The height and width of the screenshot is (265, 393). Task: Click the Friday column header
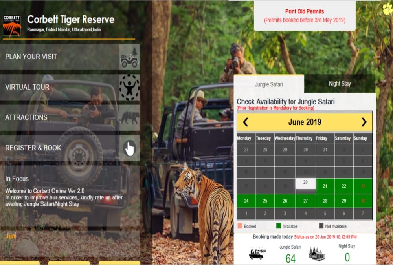click(325, 139)
